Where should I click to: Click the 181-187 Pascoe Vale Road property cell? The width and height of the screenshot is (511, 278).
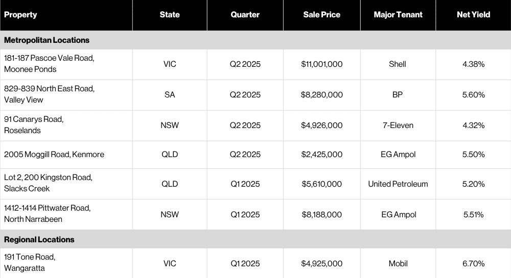[x=49, y=64]
